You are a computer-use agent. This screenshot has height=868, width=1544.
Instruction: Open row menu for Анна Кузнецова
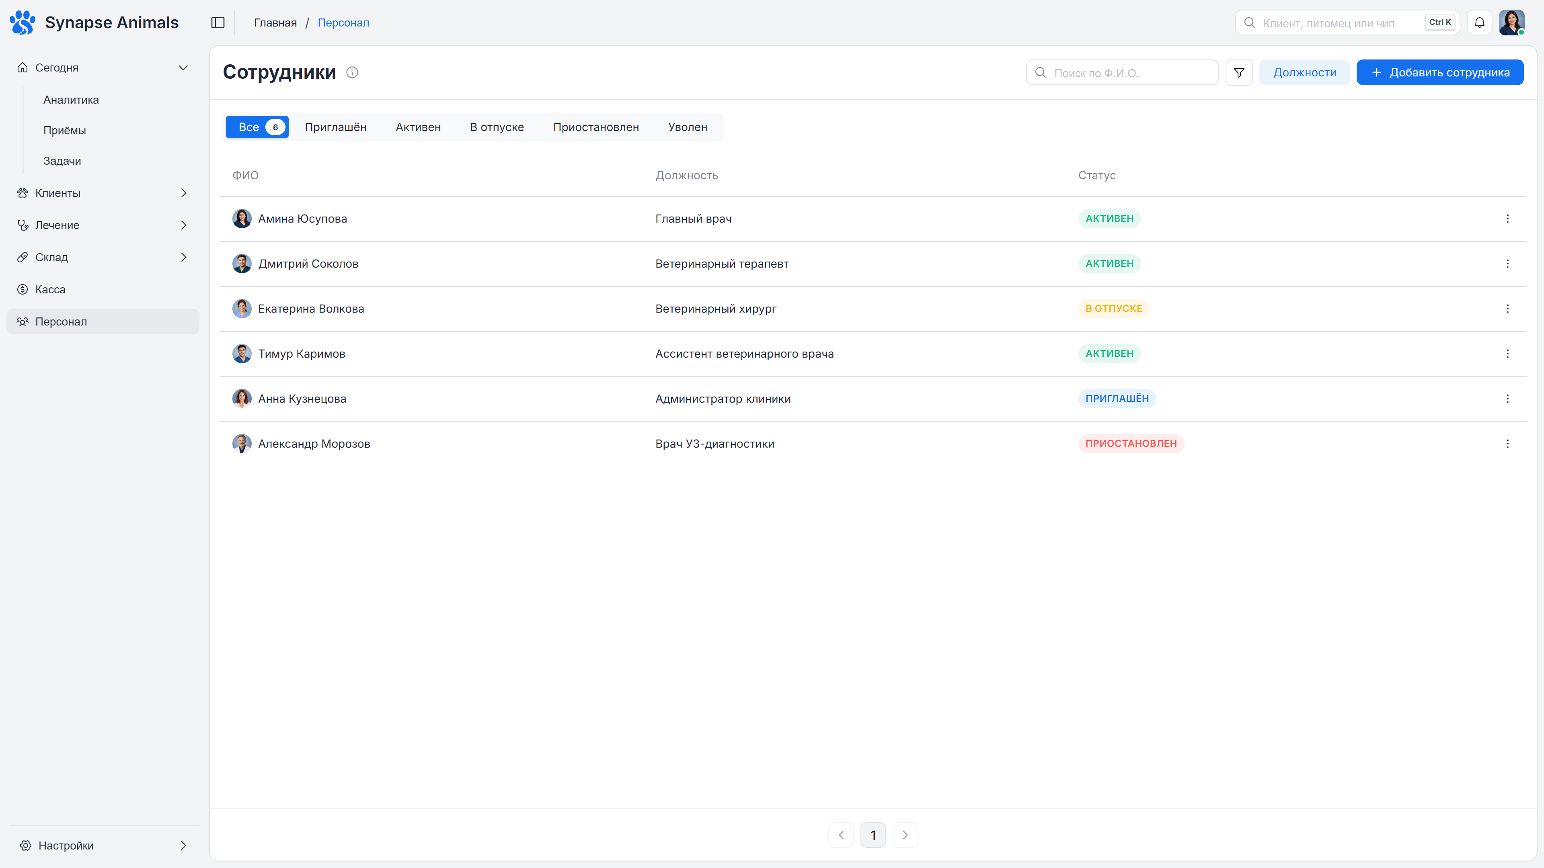(1507, 398)
